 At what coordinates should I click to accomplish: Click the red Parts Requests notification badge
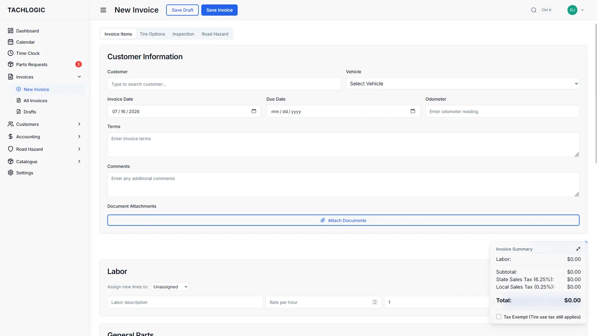point(78,64)
